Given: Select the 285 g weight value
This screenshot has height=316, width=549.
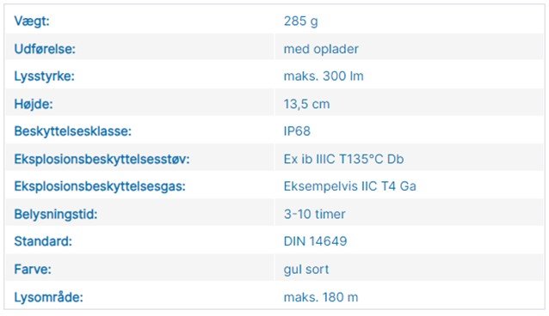Looking at the screenshot, I should tap(301, 21).
